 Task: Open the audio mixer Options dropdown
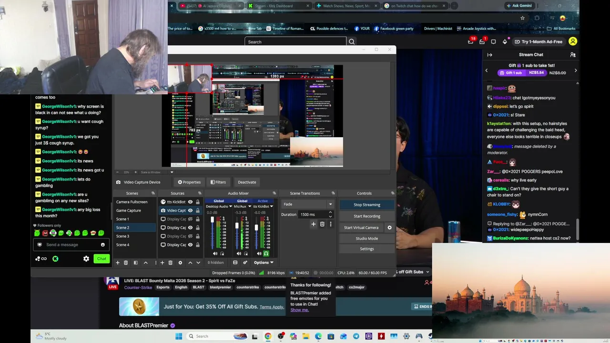click(x=264, y=262)
